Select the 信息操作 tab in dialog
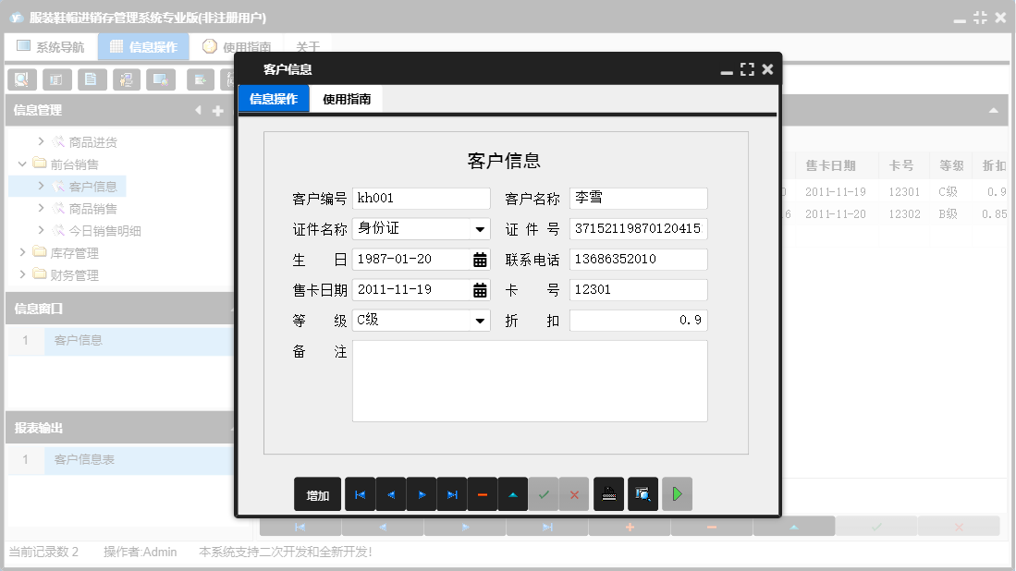This screenshot has height=571, width=1016. 274,99
